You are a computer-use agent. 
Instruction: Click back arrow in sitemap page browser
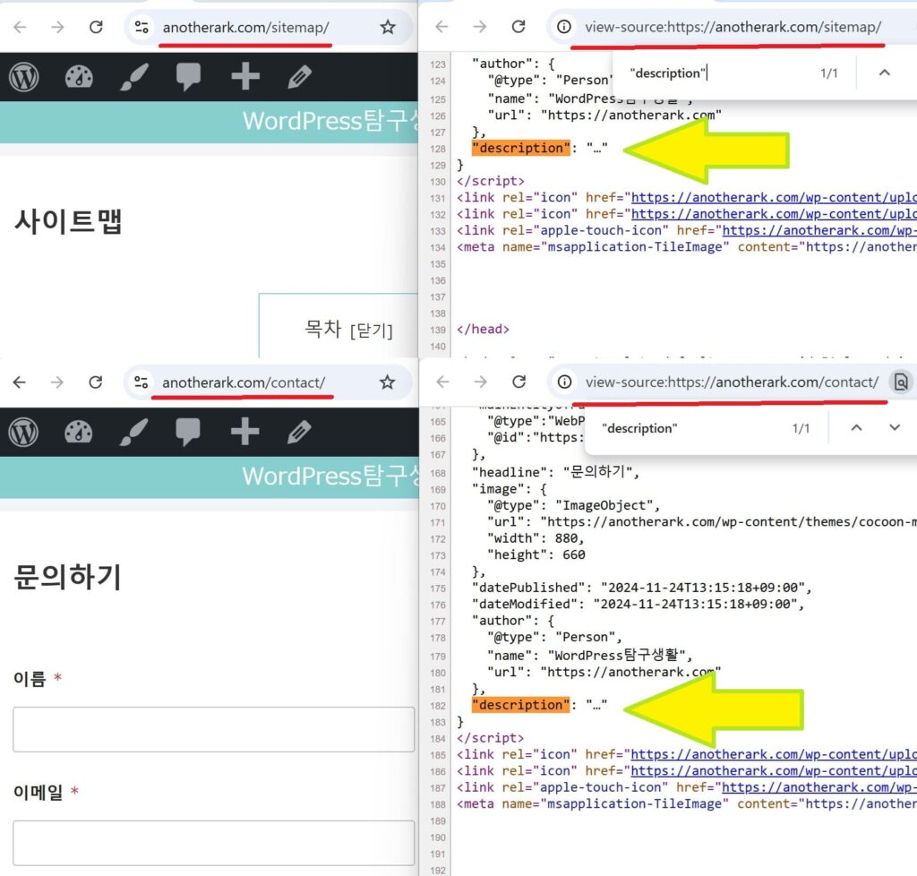[x=20, y=27]
